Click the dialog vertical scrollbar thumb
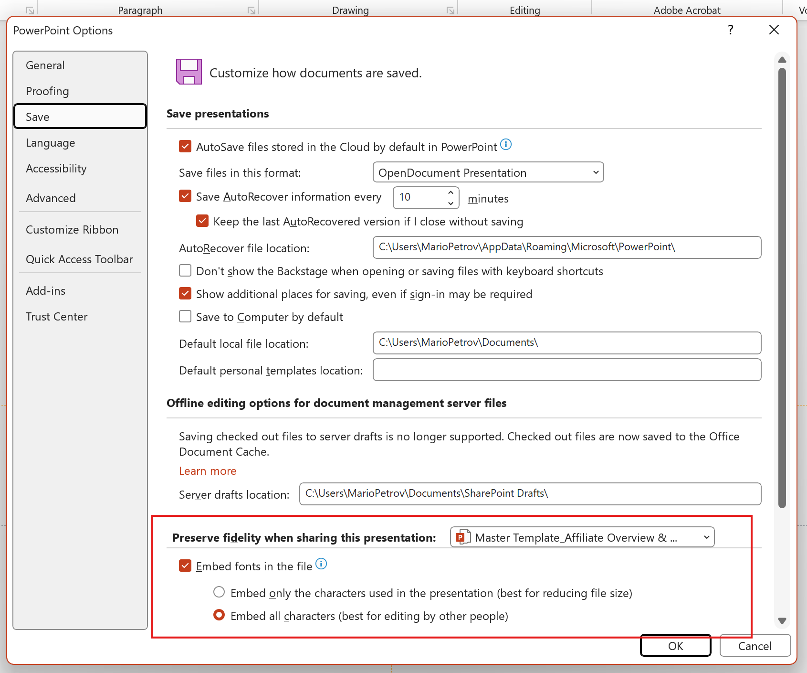Image resolution: width=807 pixels, height=673 pixels. tap(782, 288)
